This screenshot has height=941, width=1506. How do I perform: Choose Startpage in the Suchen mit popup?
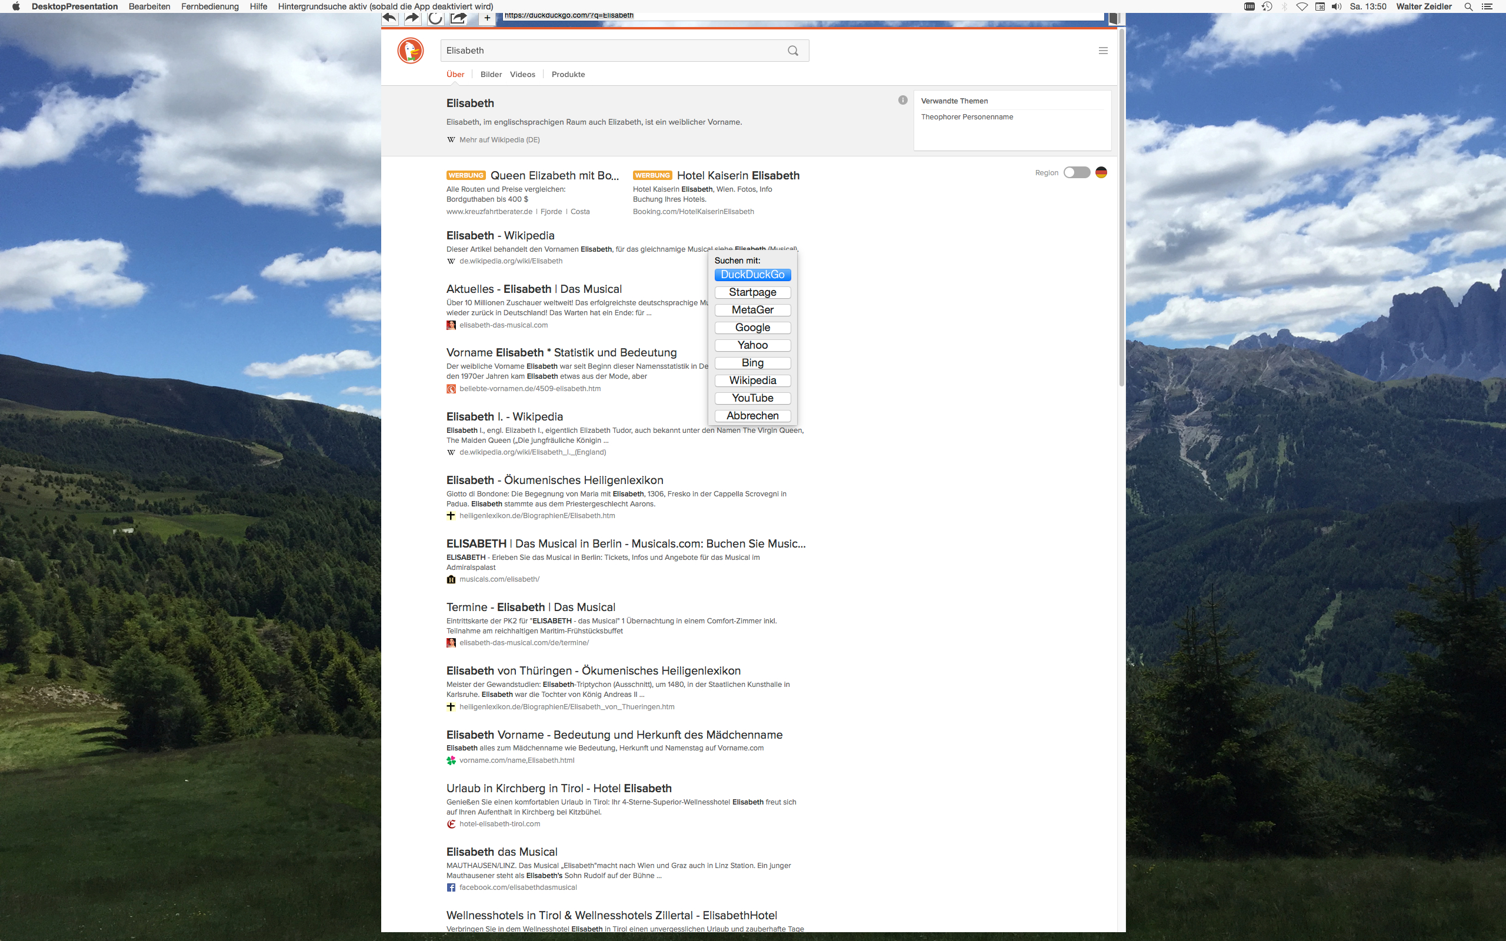[752, 292]
